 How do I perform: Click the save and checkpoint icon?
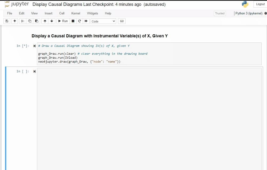tap(7, 21)
